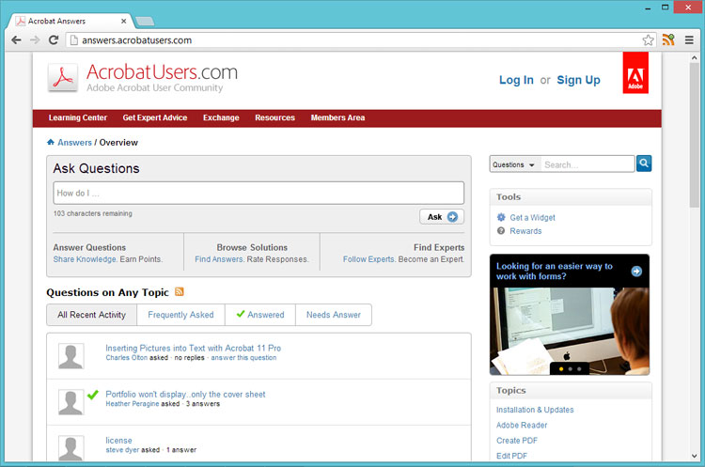Click the forms banner image
This screenshot has width=705, height=467.
pos(570,332)
